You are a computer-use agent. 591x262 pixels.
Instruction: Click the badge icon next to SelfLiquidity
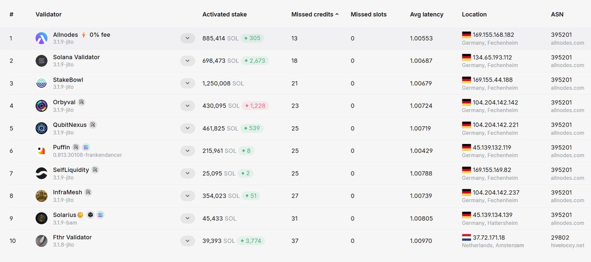95,170
